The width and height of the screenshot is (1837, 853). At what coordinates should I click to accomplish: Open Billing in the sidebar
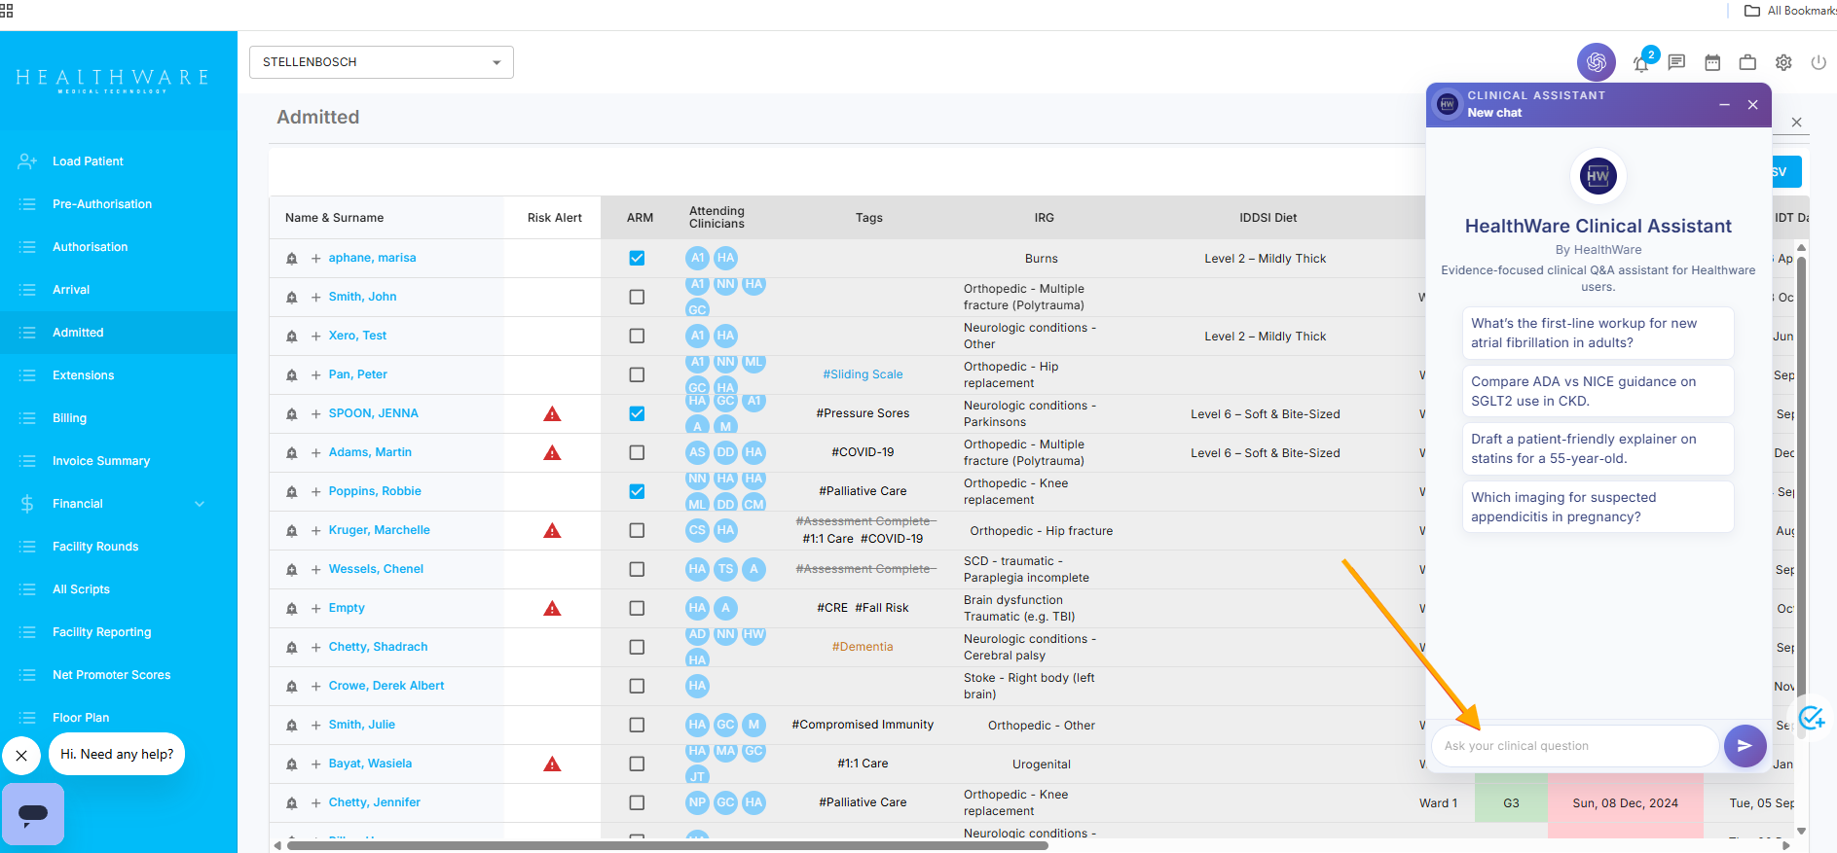coord(69,418)
